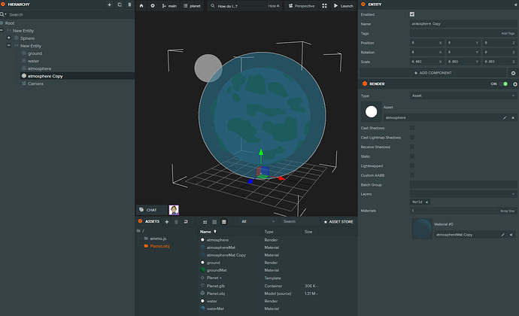Select the water entity in Hierarchy
The width and height of the screenshot is (519, 316).
(33, 61)
